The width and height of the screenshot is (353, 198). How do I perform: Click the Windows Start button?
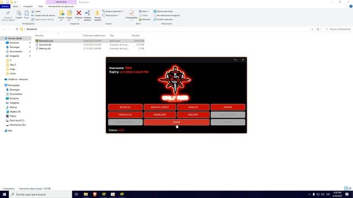point(4,194)
